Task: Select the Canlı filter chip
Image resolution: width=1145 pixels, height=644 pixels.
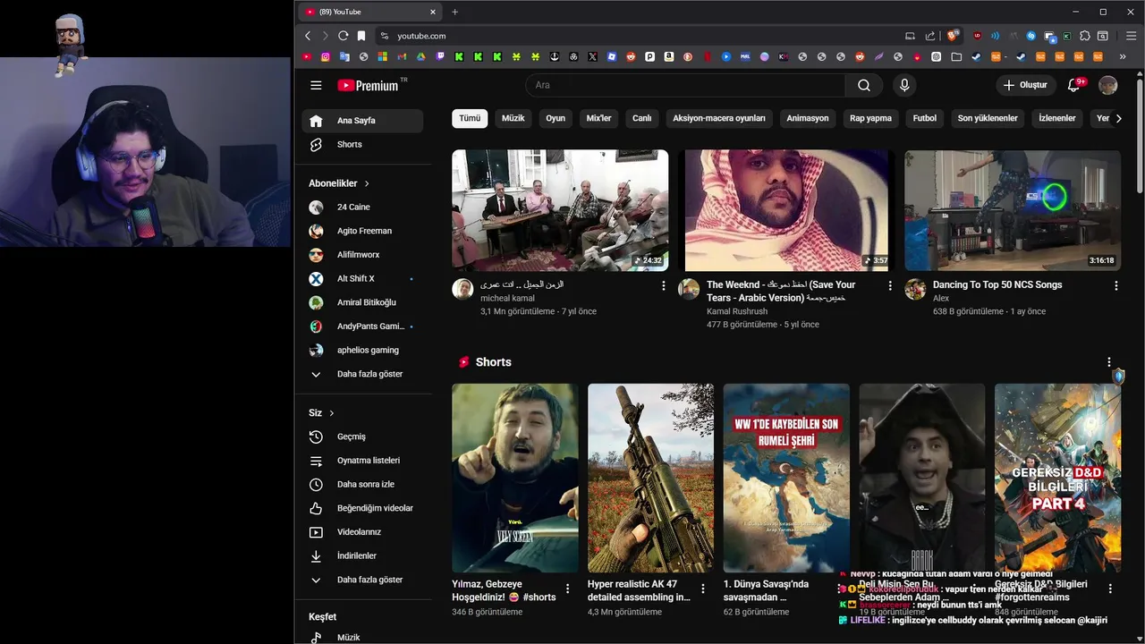Action: tap(642, 118)
